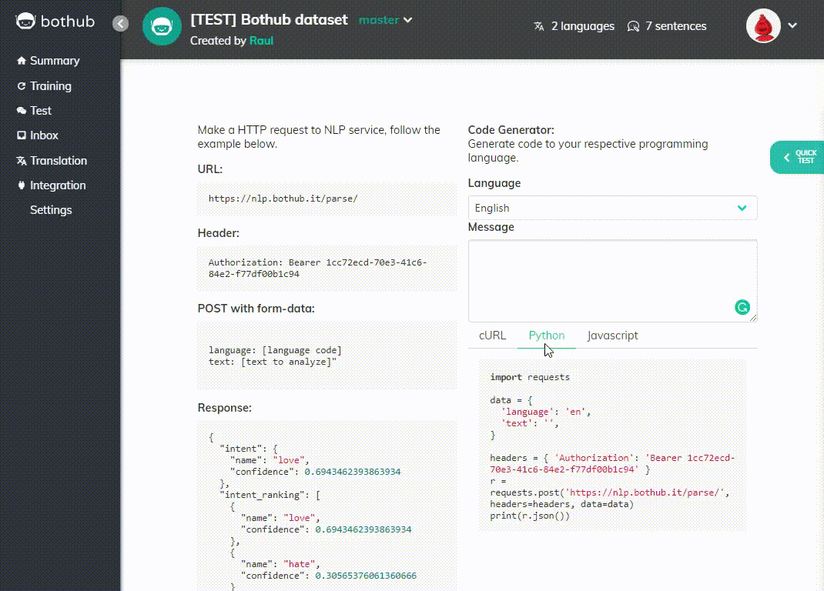Click the hate confidence value 0.30565376061360666
824x591 pixels.
pyautogui.click(x=366, y=576)
